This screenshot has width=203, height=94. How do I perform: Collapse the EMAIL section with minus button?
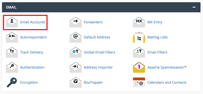click(194, 7)
